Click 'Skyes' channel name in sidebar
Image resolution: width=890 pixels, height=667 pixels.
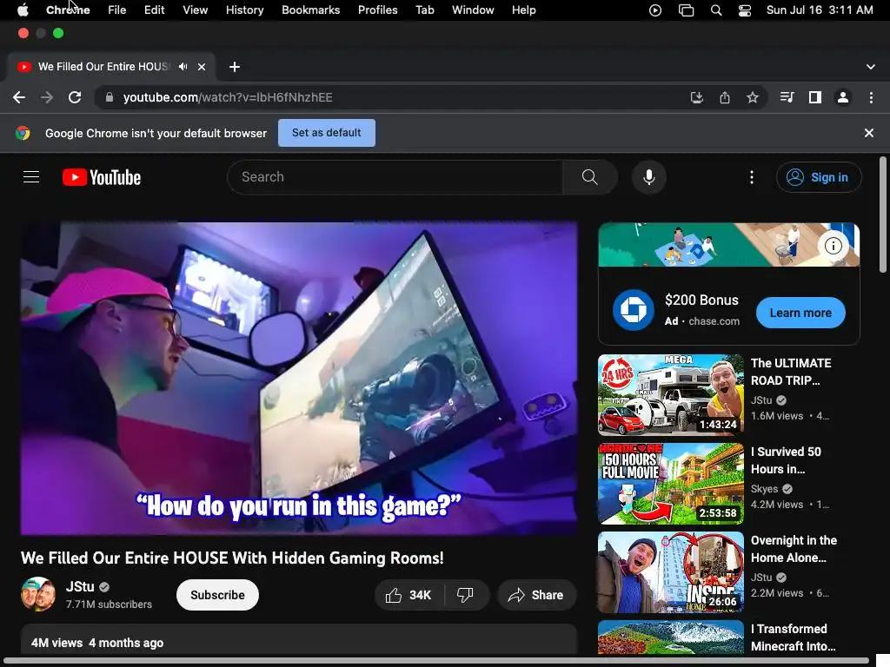(x=764, y=489)
